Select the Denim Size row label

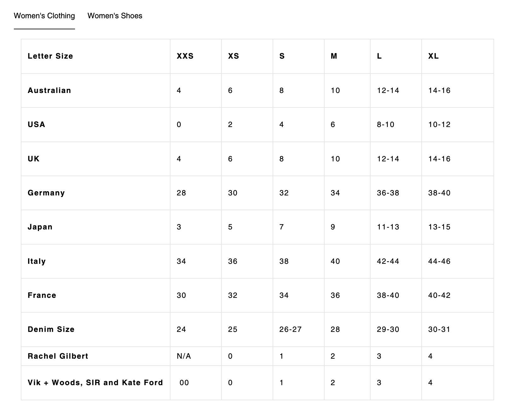(51, 329)
